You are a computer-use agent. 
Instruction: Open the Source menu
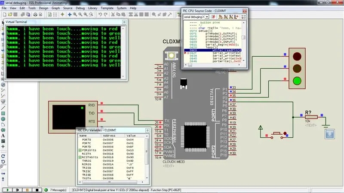(x=68, y=8)
